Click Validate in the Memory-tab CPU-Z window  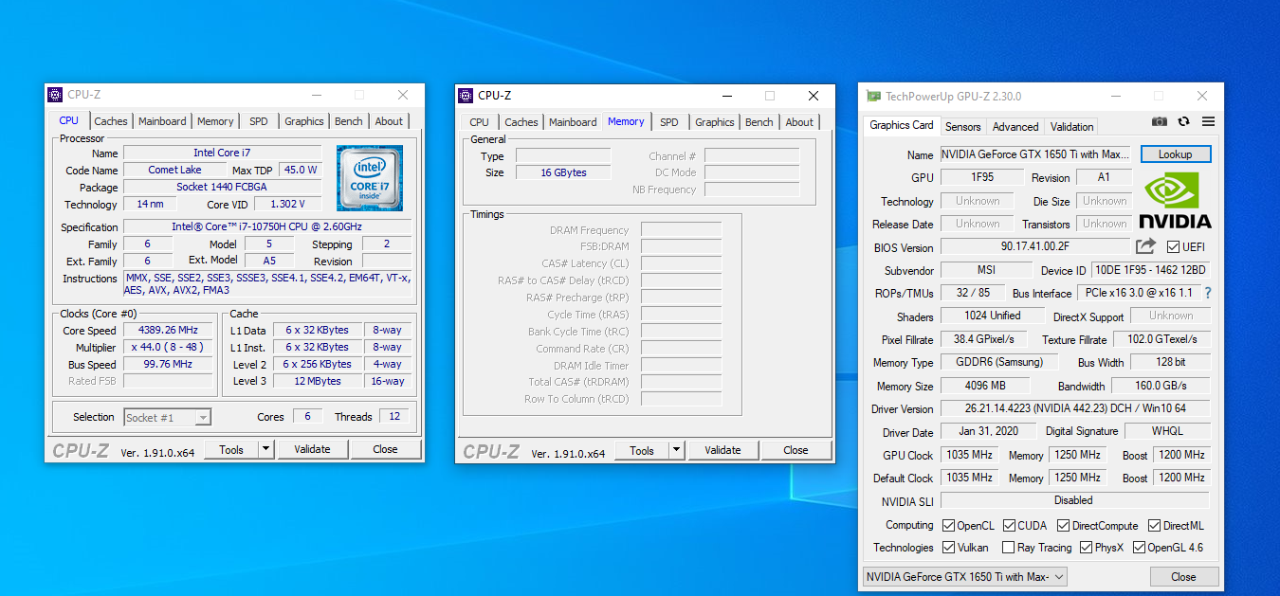[722, 450]
